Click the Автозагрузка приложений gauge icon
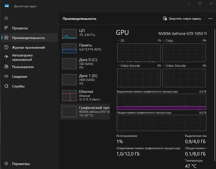Image resolution: width=216 pixels, height=169 pixels. point(6,57)
